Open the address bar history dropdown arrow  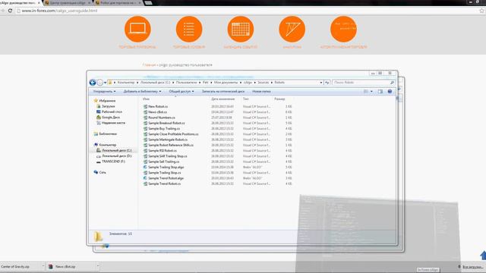point(320,83)
